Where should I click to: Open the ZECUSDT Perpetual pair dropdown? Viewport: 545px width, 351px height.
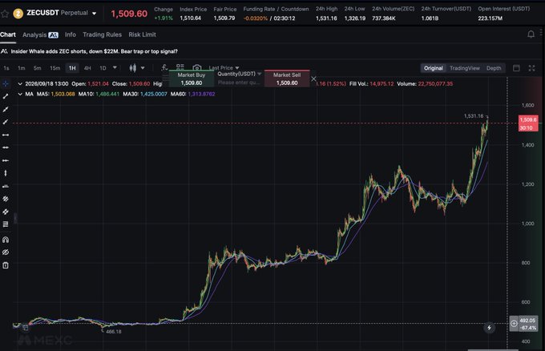point(95,14)
